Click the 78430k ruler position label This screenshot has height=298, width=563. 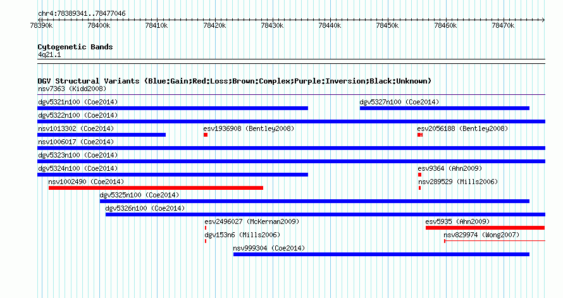[272, 26]
